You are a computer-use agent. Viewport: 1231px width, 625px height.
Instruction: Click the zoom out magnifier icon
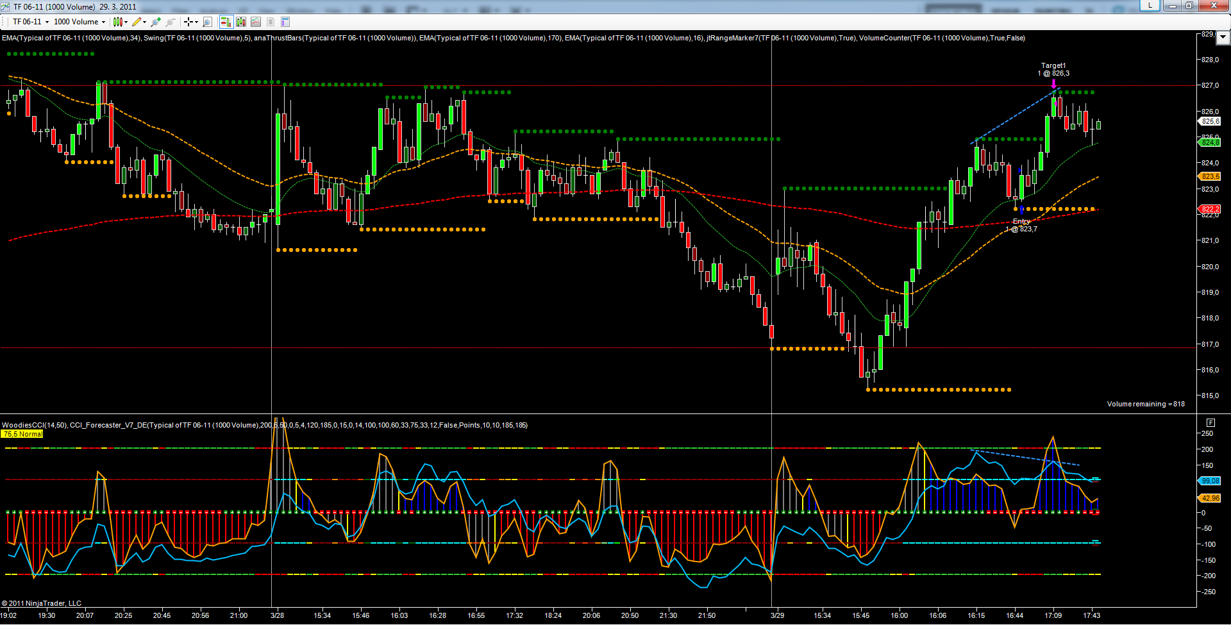point(171,22)
